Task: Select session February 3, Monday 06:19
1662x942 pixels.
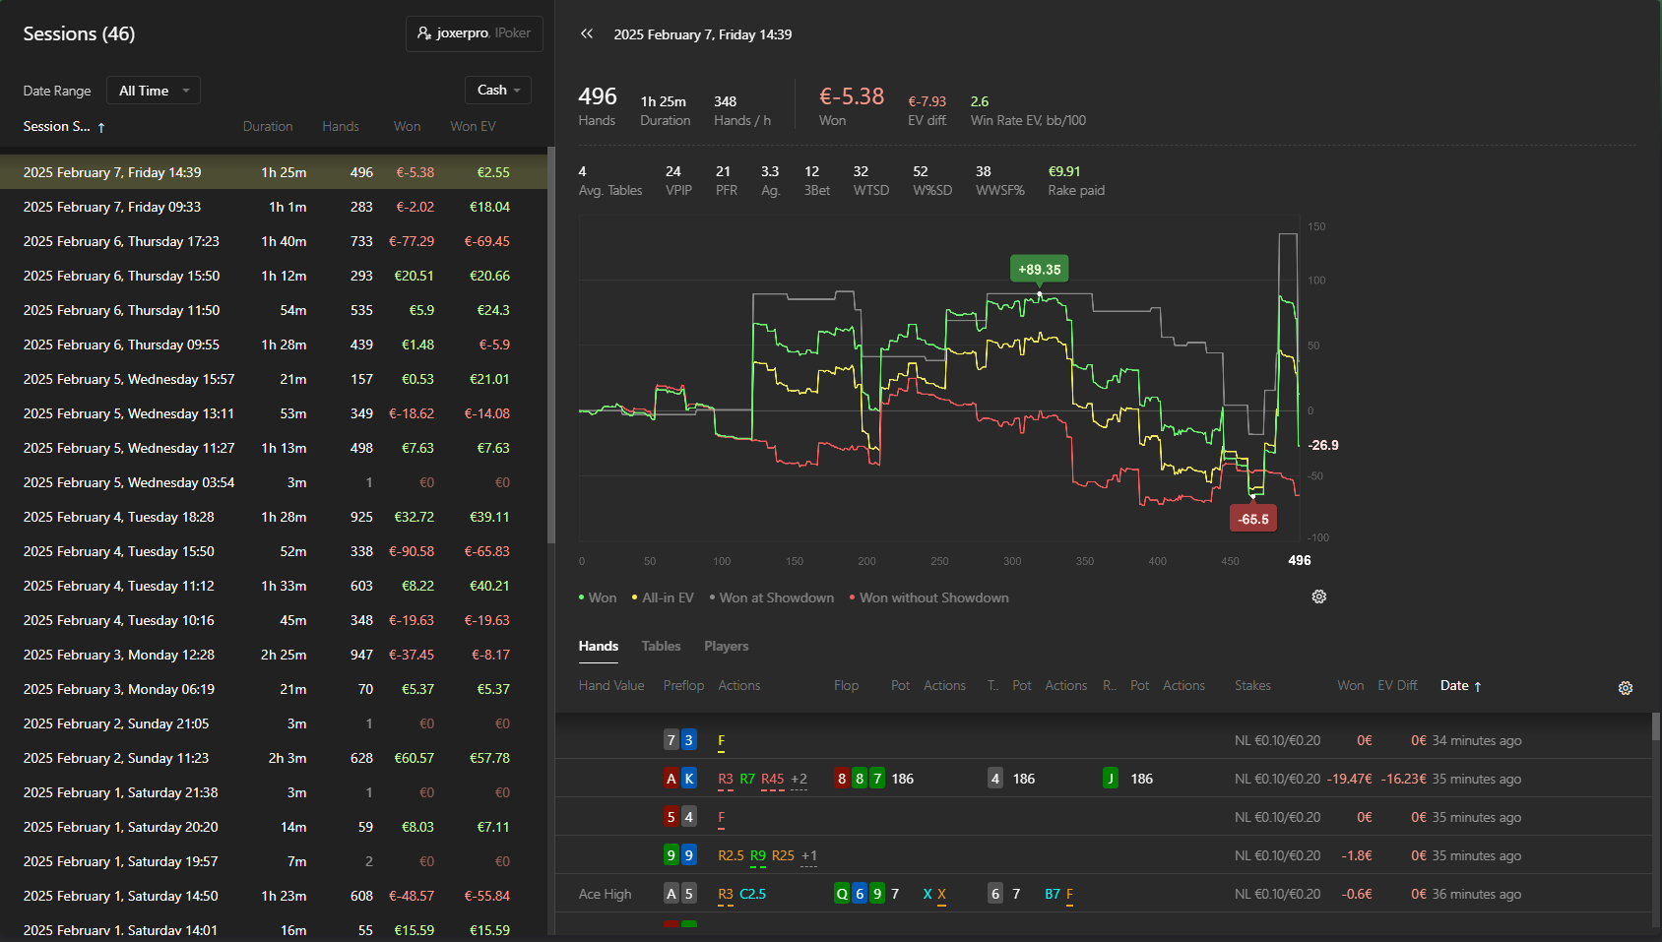Action: 273,689
